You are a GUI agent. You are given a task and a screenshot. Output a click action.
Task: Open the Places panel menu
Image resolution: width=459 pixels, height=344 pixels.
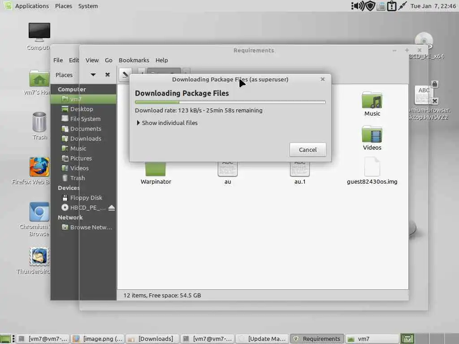[x=64, y=6]
